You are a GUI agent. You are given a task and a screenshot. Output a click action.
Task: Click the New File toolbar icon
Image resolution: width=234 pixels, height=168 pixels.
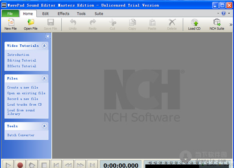click(x=11, y=22)
